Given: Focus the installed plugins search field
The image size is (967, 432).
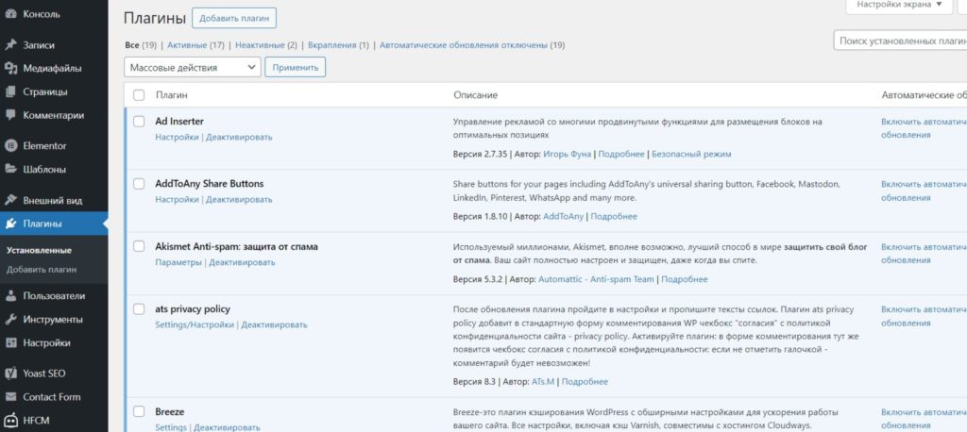Looking at the screenshot, I should point(900,41).
